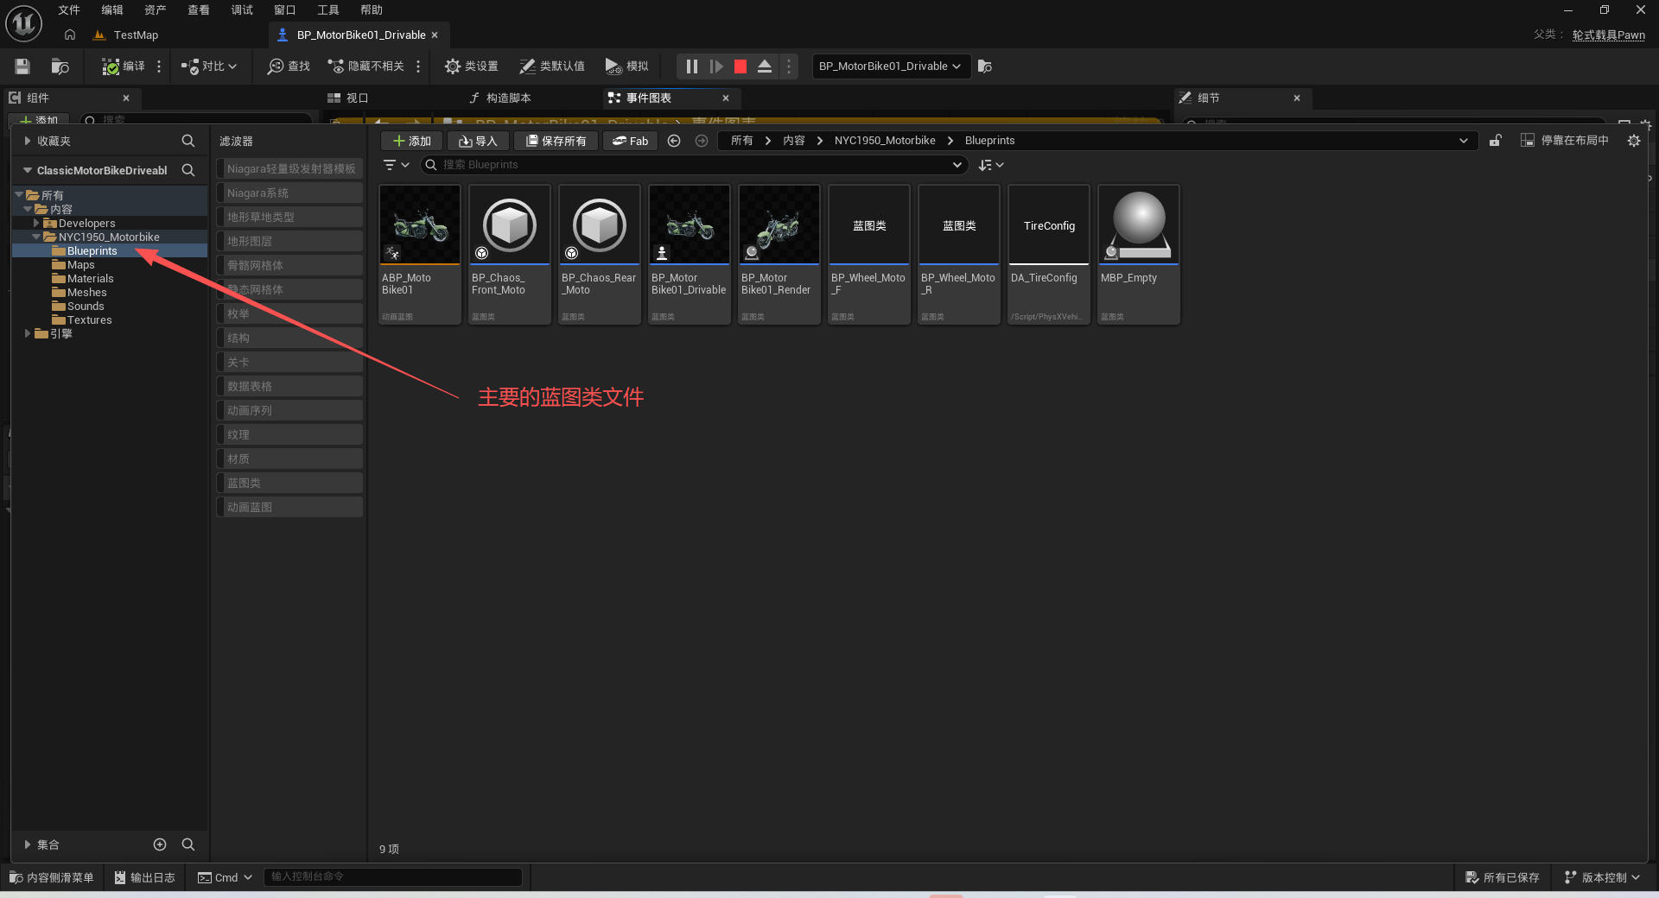Open 类默认值 class defaults
1659x898 pixels.
tap(551, 66)
